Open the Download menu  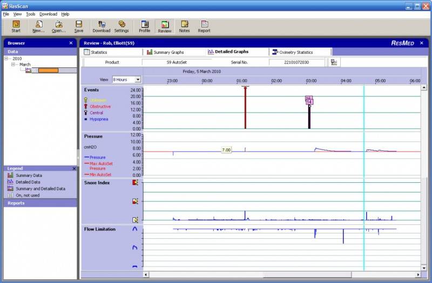point(48,14)
